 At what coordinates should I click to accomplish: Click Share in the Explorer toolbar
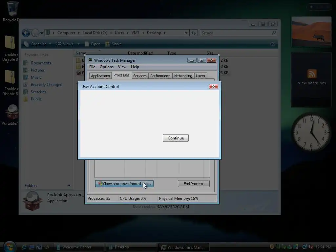click(114, 44)
